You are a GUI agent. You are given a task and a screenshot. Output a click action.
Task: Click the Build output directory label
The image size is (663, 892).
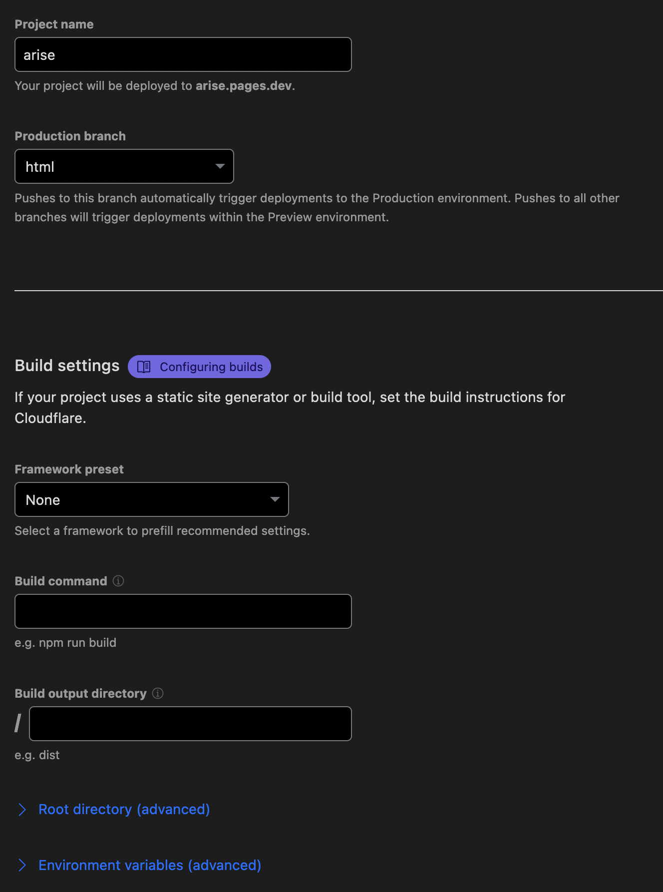point(80,694)
